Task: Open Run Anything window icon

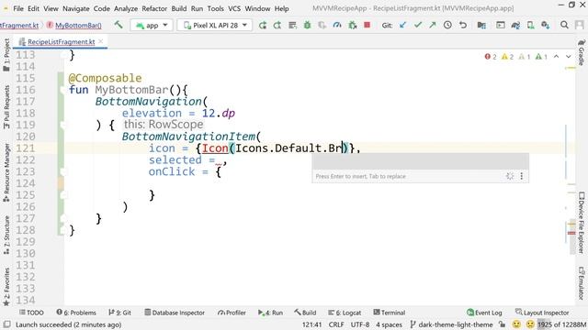Action: [x=500, y=25]
